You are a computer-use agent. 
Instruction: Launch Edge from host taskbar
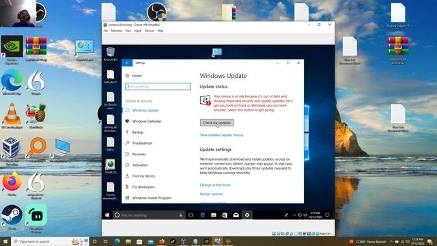pyautogui.click(x=117, y=241)
